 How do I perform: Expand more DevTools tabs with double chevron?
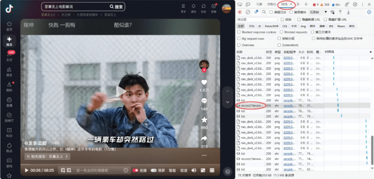tap(298, 4)
